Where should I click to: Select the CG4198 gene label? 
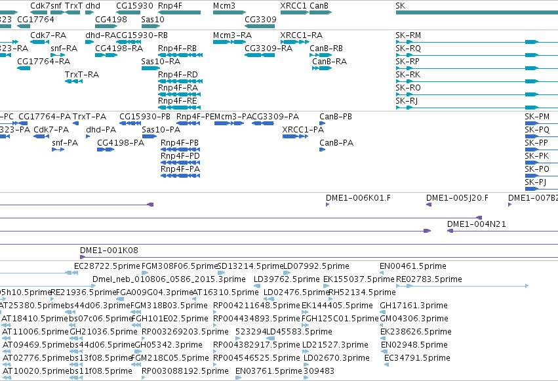(x=111, y=19)
